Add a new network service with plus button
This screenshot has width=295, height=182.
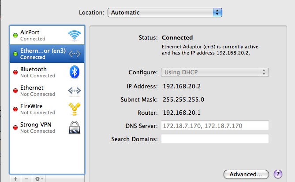coord(15,179)
